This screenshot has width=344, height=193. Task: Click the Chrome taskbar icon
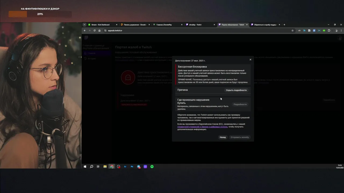(112, 166)
